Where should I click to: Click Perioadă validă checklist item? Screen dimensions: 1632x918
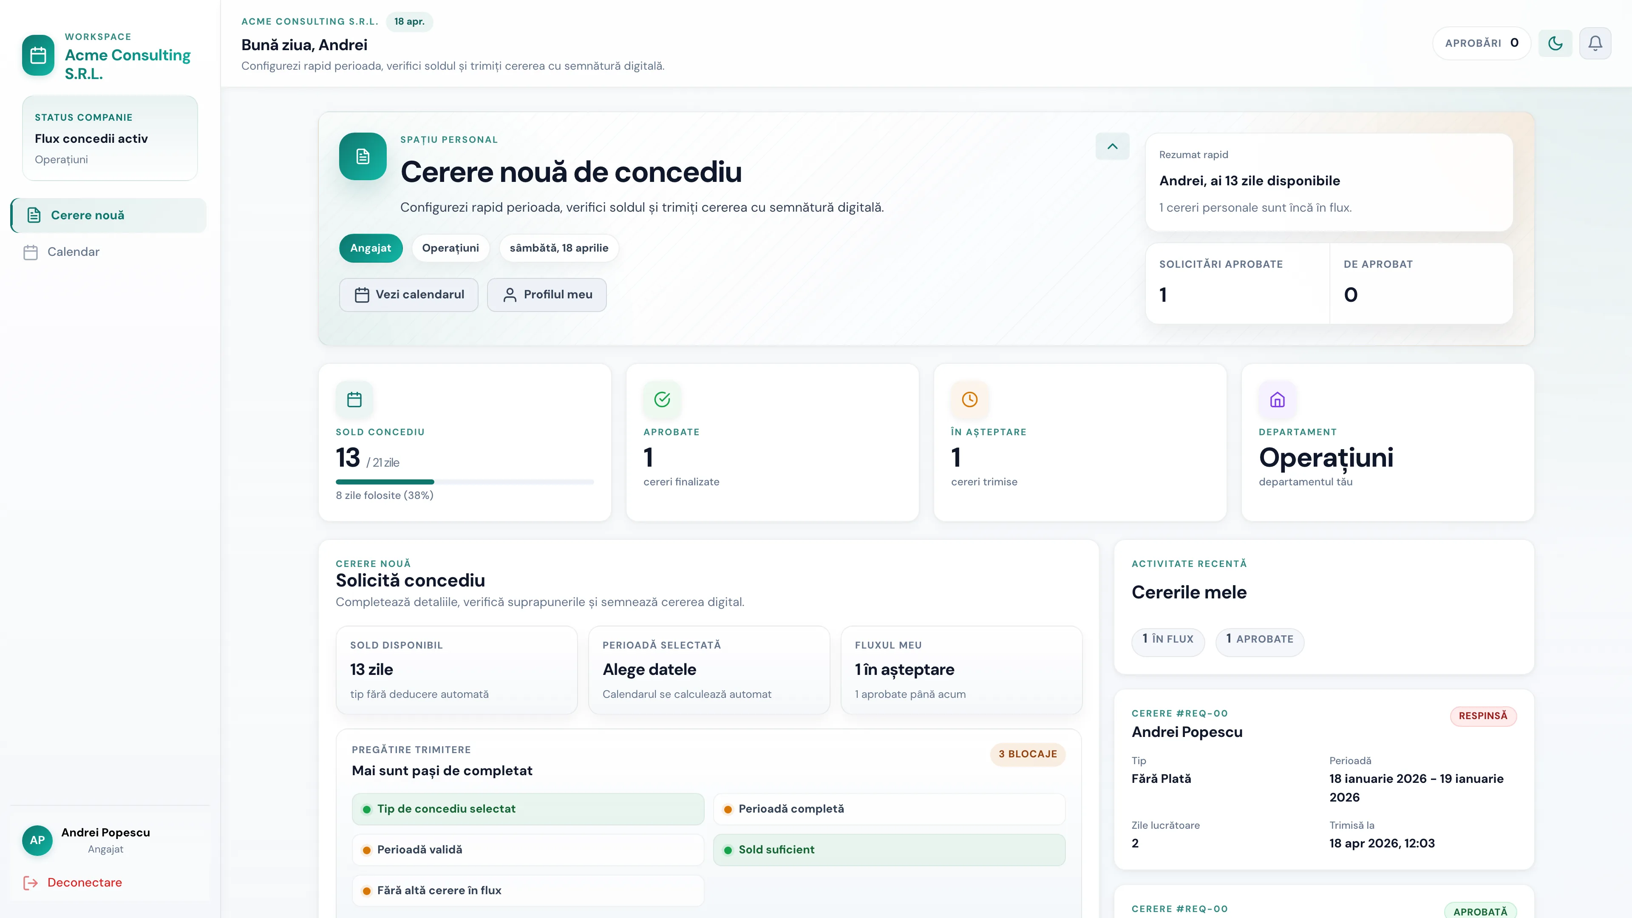pyautogui.click(x=528, y=850)
